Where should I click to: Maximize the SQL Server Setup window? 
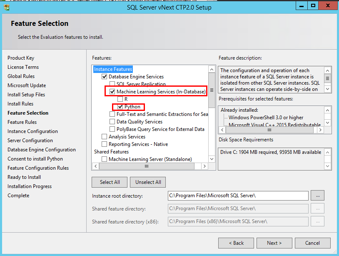point(313,5)
